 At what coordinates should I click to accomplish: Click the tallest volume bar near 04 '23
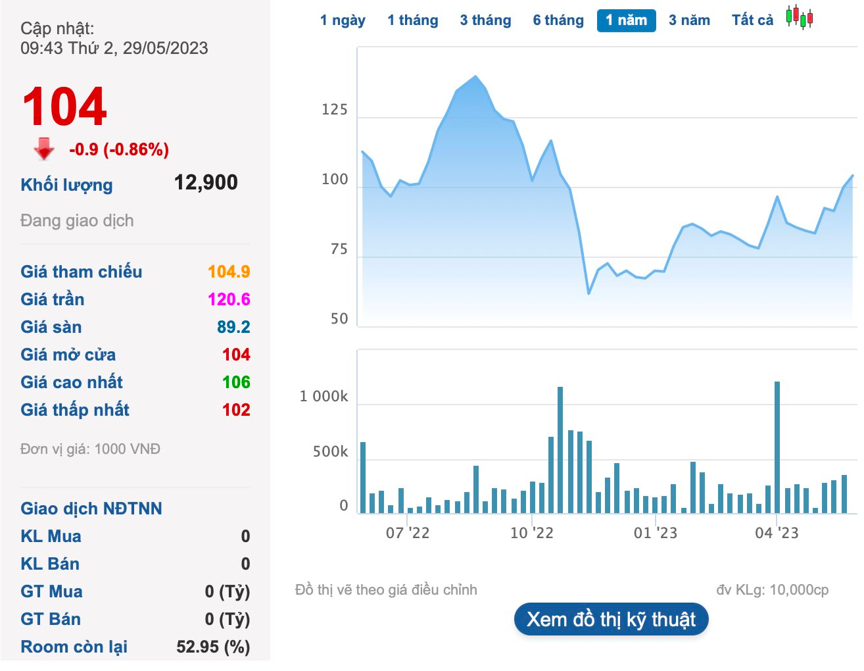point(777,447)
